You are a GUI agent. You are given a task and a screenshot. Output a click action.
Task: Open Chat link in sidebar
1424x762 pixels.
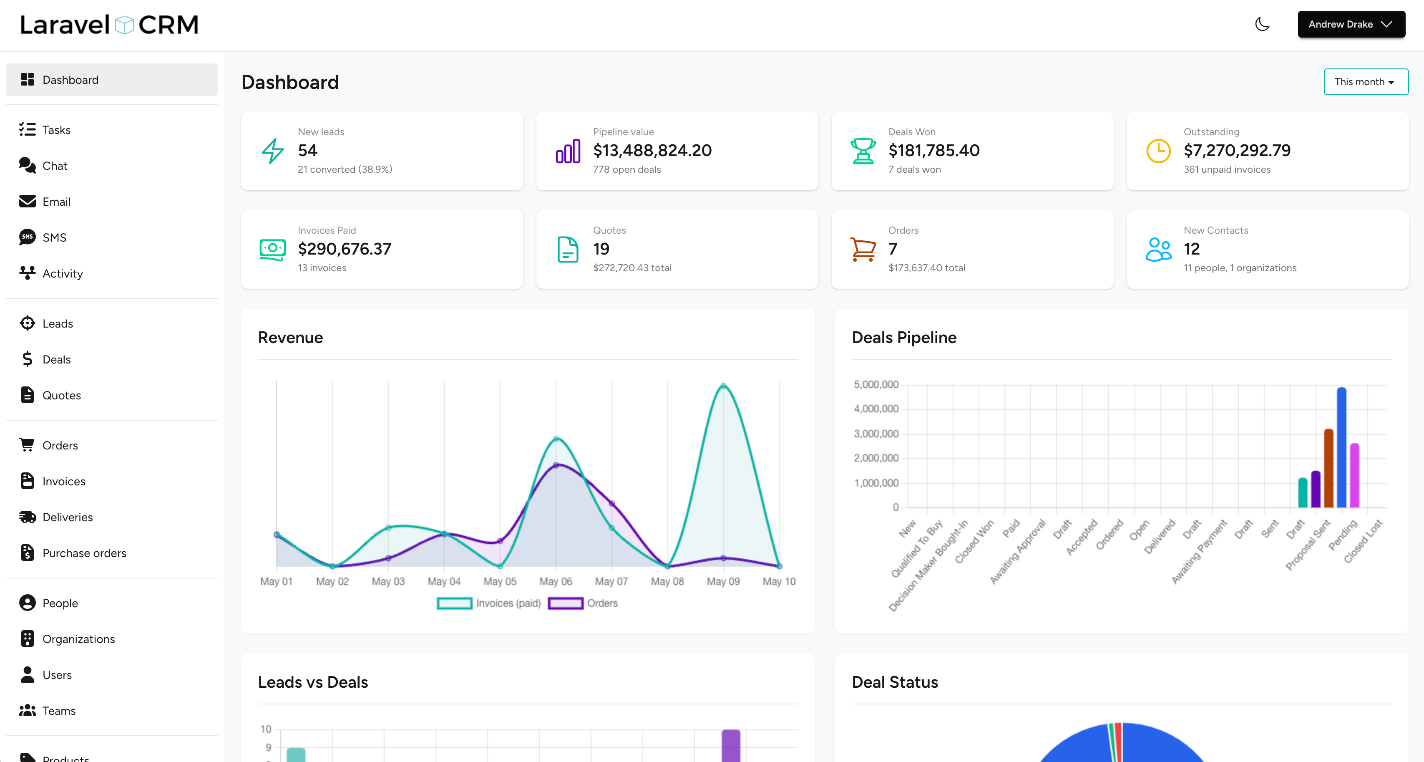point(112,165)
